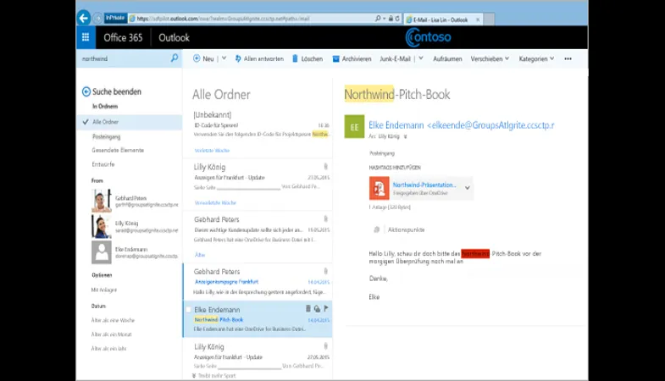Delete Elke Endemann message via trash icon
The width and height of the screenshot is (665, 381).
coord(308,309)
